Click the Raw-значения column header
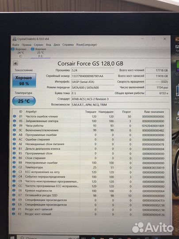 pyautogui.click(x=154, y=112)
